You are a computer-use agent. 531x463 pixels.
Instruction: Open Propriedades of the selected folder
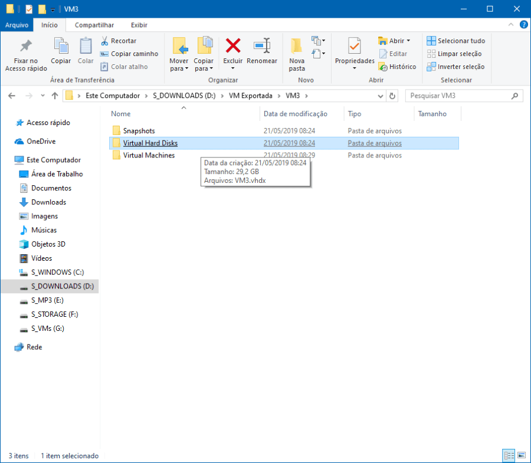(x=355, y=54)
